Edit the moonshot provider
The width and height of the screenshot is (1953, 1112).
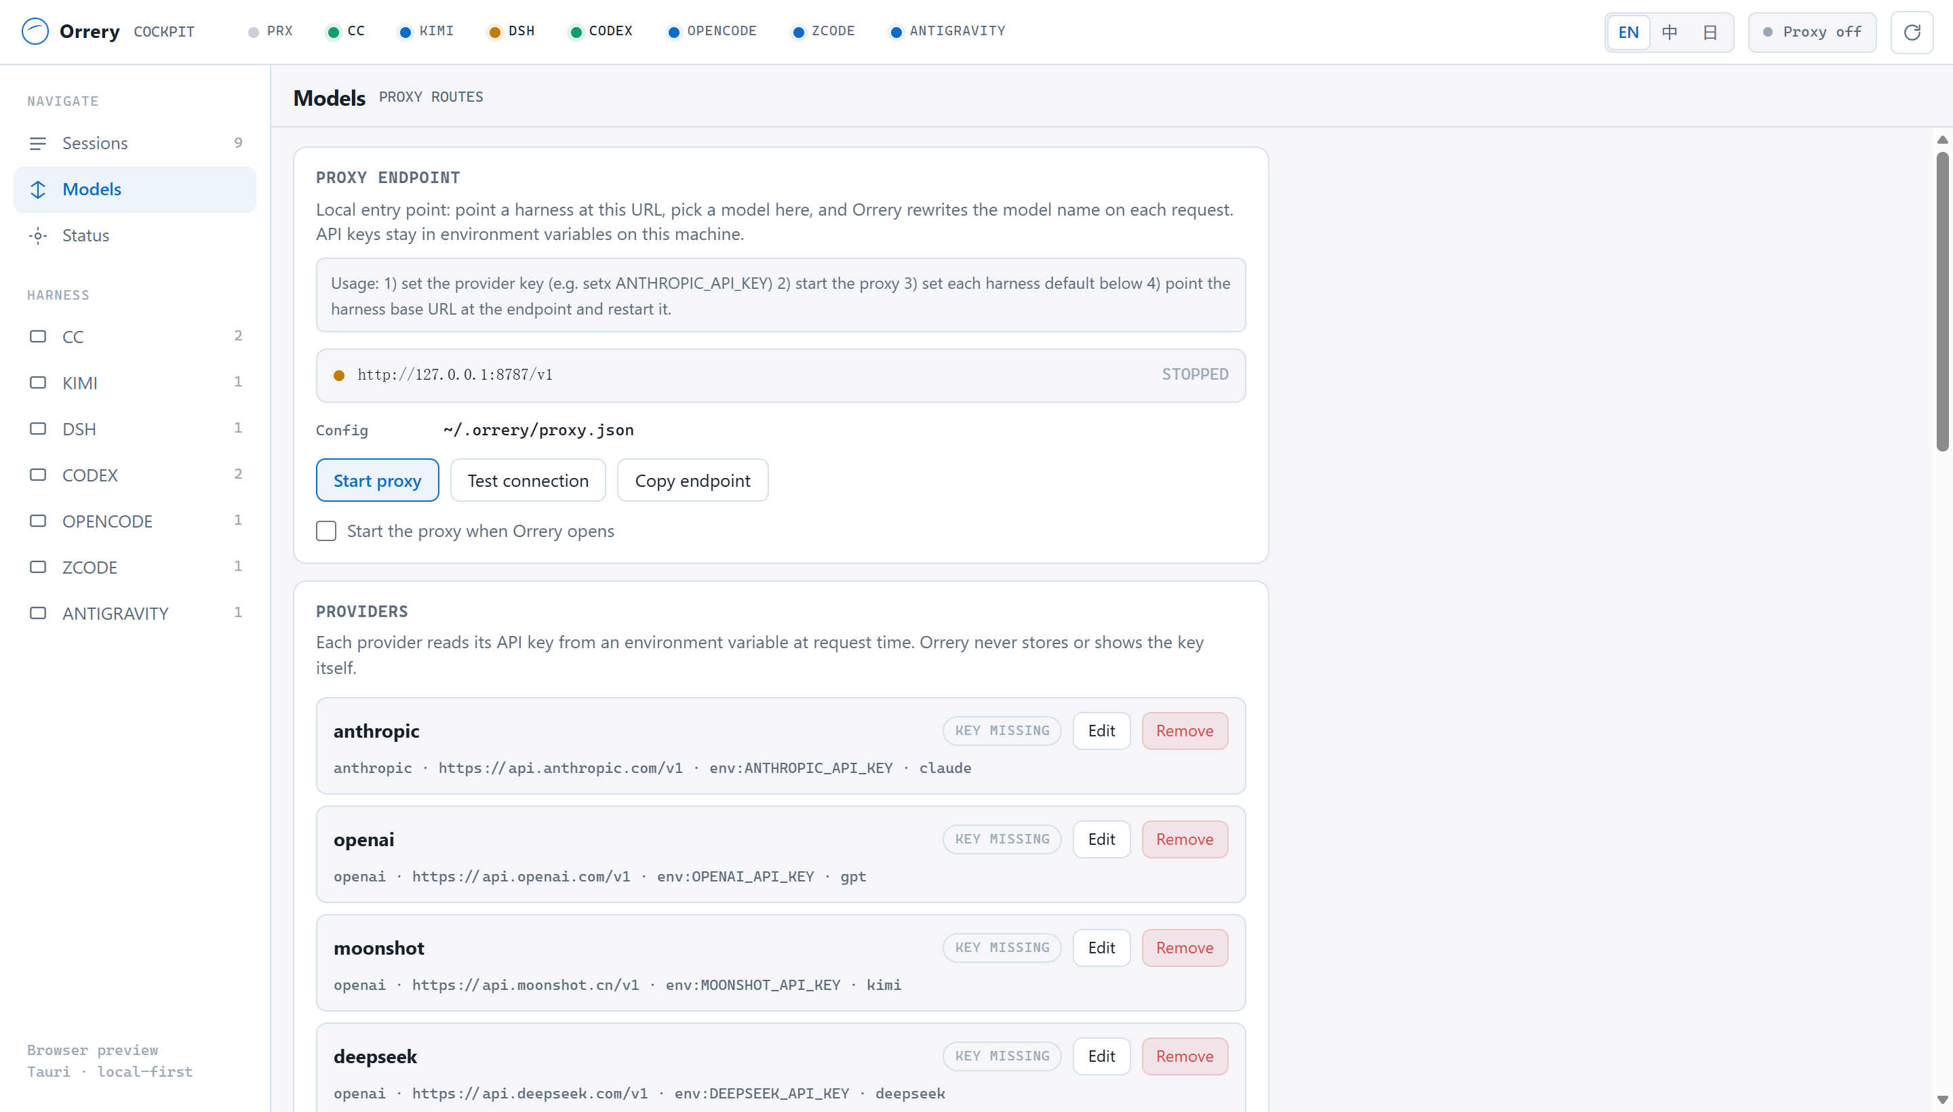click(1101, 948)
